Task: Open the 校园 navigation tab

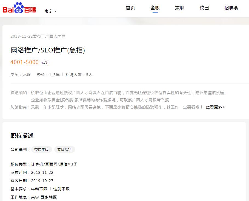Action: 204,8
